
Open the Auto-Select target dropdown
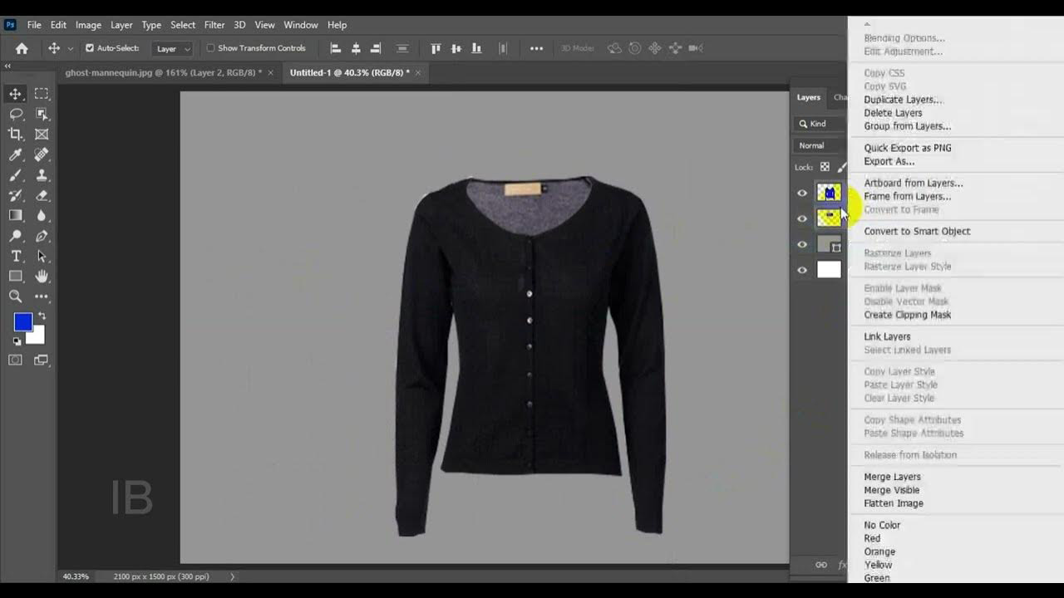pos(172,48)
